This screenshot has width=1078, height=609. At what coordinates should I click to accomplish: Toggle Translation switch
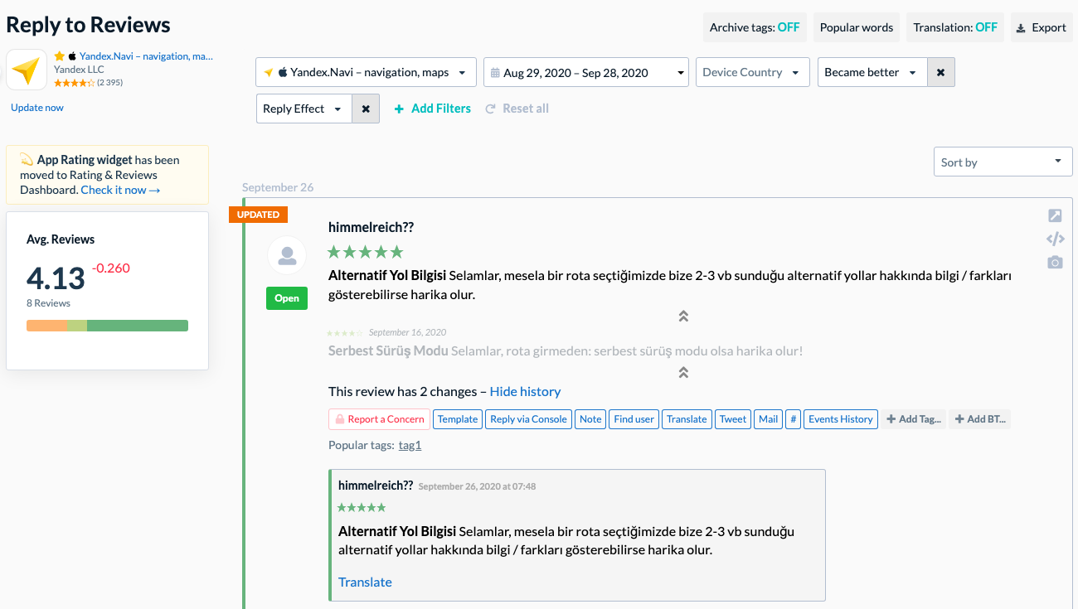pyautogui.click(x=955, y=27)
